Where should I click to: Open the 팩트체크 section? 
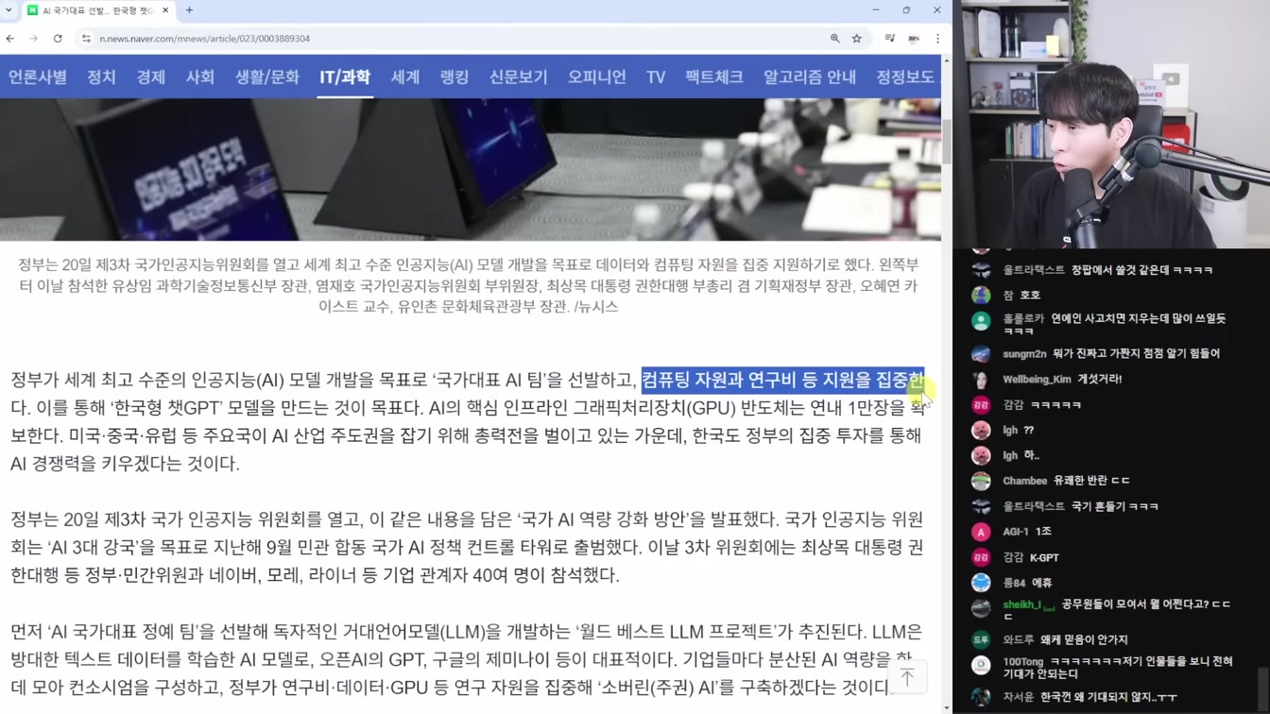coord(714,76)
